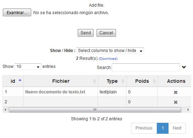The height and width of the screenshot is (138, 193).
Task: Sort the Type column
Action: coord(123,81)
